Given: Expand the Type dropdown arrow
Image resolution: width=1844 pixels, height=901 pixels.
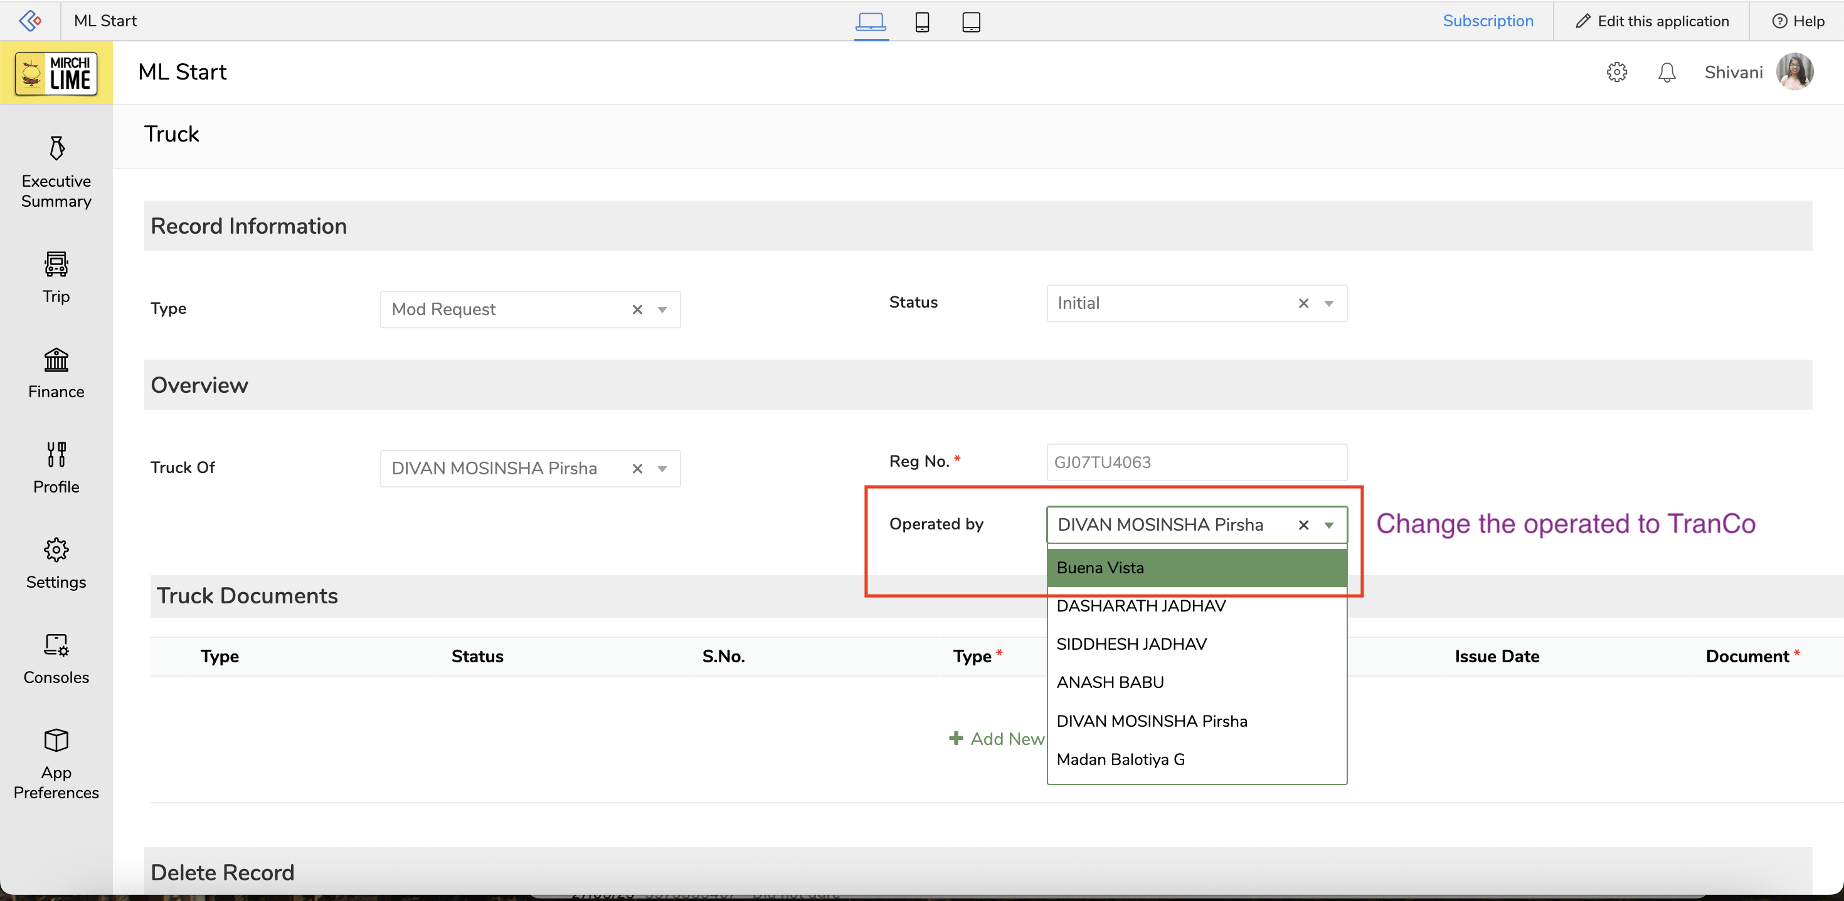Looking at the screenshot, I should (662, 310).
